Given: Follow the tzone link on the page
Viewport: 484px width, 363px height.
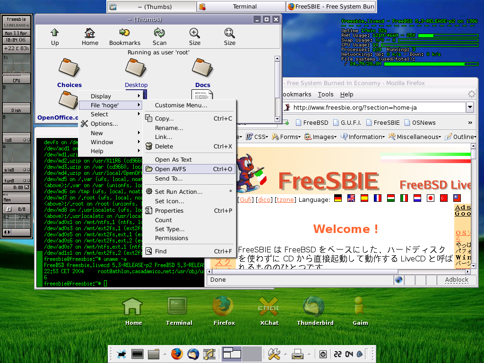Looking at the screenshot, I should [x=285, y=200].
